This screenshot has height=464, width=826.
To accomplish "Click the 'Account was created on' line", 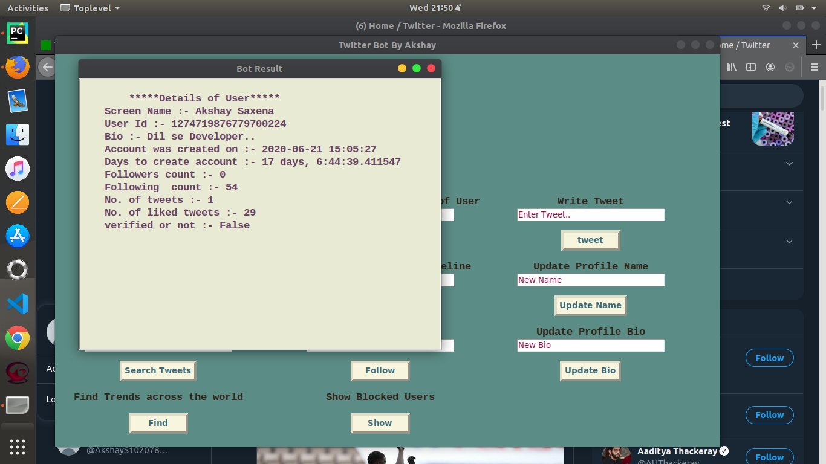I will point(241,149).
